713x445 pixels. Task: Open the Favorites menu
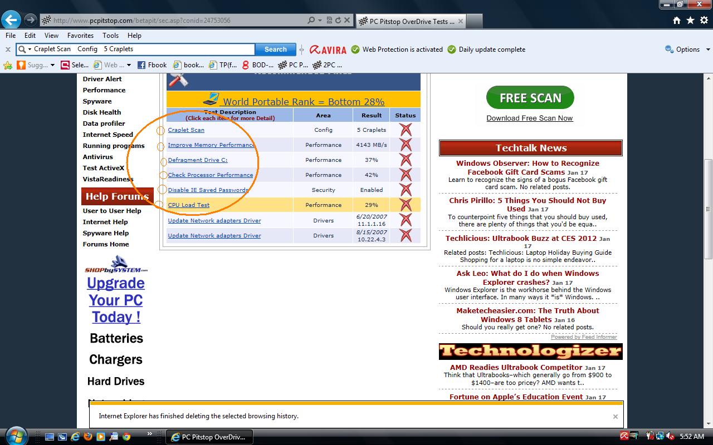81,35
